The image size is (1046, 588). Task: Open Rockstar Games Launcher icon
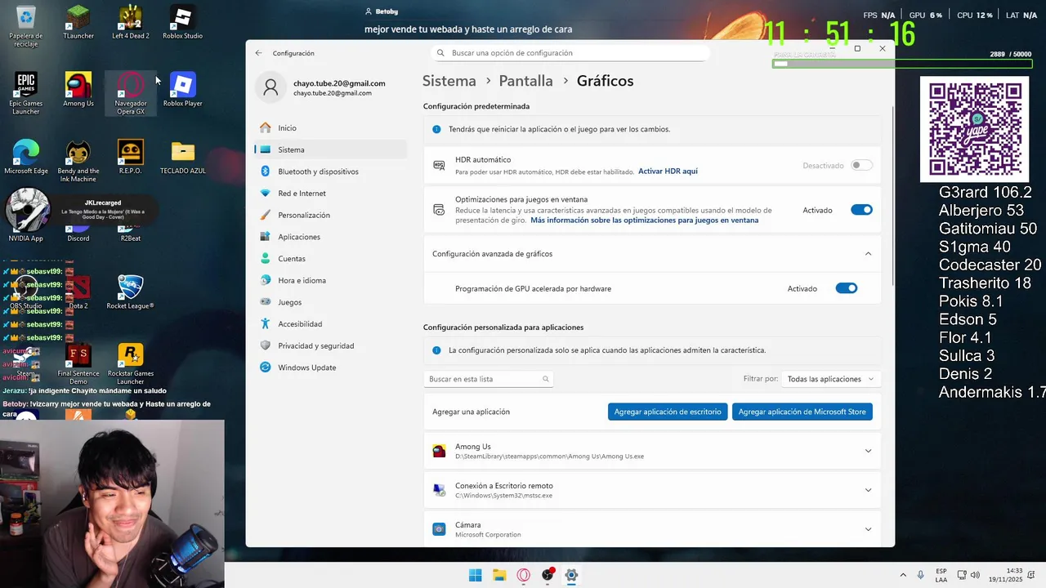pos(131,363)
